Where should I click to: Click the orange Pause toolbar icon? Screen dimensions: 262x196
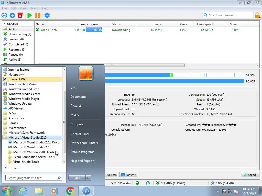[38, 15]
